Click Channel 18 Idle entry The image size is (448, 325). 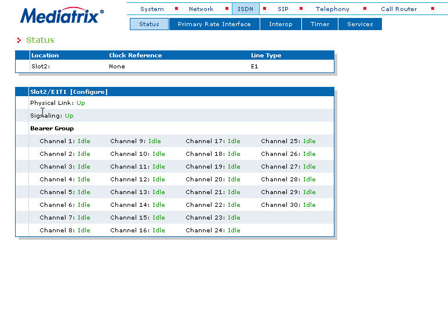[x=213, y=154]
